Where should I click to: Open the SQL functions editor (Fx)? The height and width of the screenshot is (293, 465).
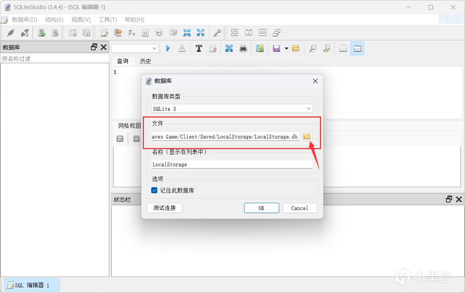132,33
